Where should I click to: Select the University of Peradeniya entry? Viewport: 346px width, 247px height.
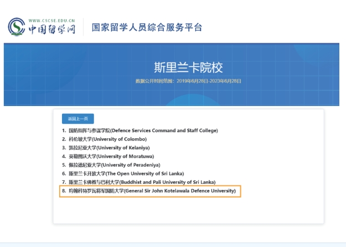111,165
